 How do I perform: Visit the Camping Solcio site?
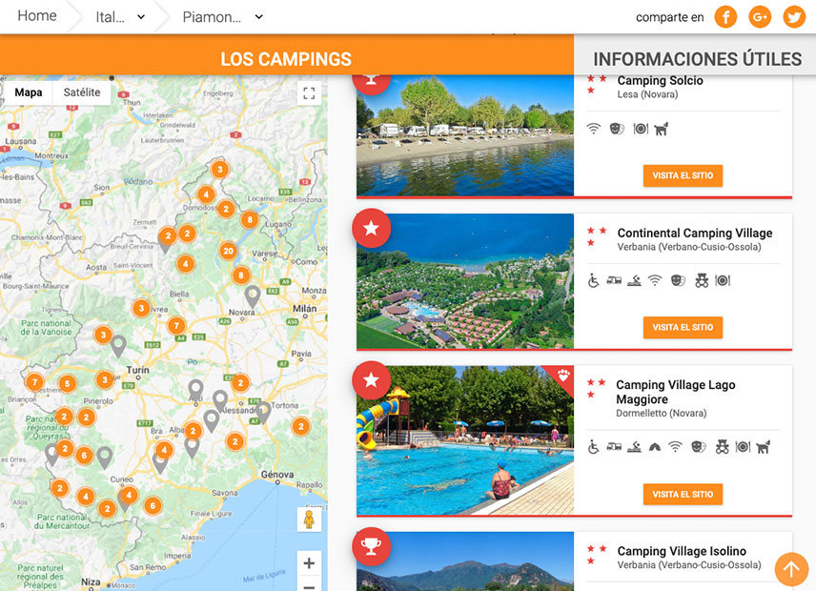683,175
